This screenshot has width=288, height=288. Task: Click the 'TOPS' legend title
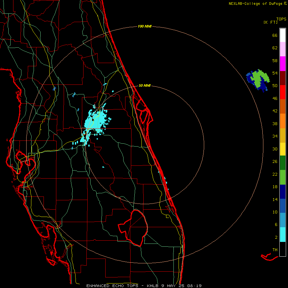[281, 19]
